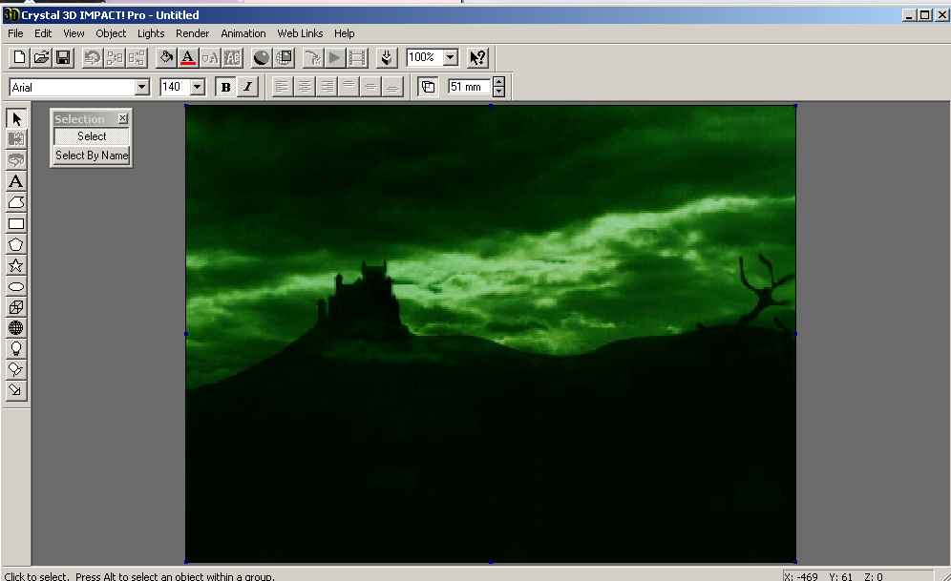Click the greyed rotate tool in toolbox
This screenshot has height=581, width=951.
pyautogui.click(x=16, y=160)
